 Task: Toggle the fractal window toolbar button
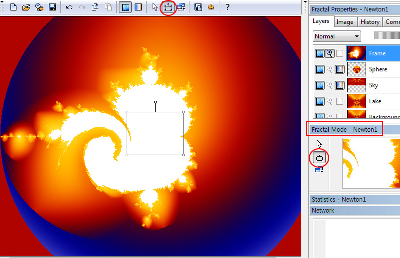[x=125, y=7]
